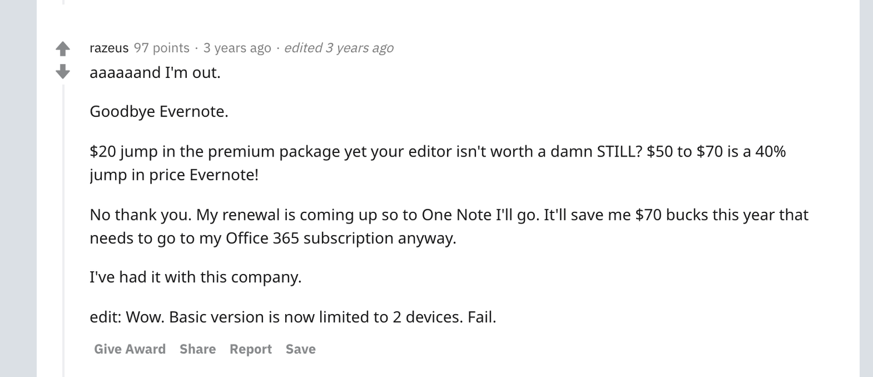The width and height of the screenshot is (873, 377).
Task: Click the 97 points score
Action: (x=161, y=48)
